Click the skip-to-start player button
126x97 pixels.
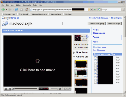click(10, 89)
